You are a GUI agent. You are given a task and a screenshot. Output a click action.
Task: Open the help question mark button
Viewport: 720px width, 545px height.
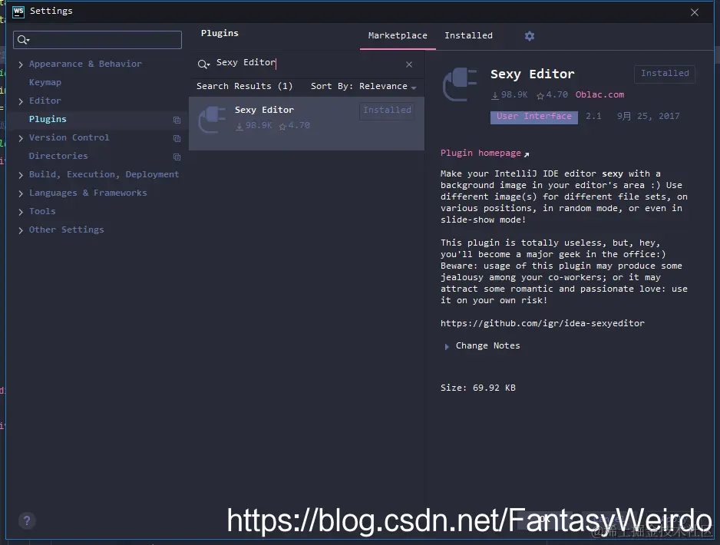coord(27,520)
